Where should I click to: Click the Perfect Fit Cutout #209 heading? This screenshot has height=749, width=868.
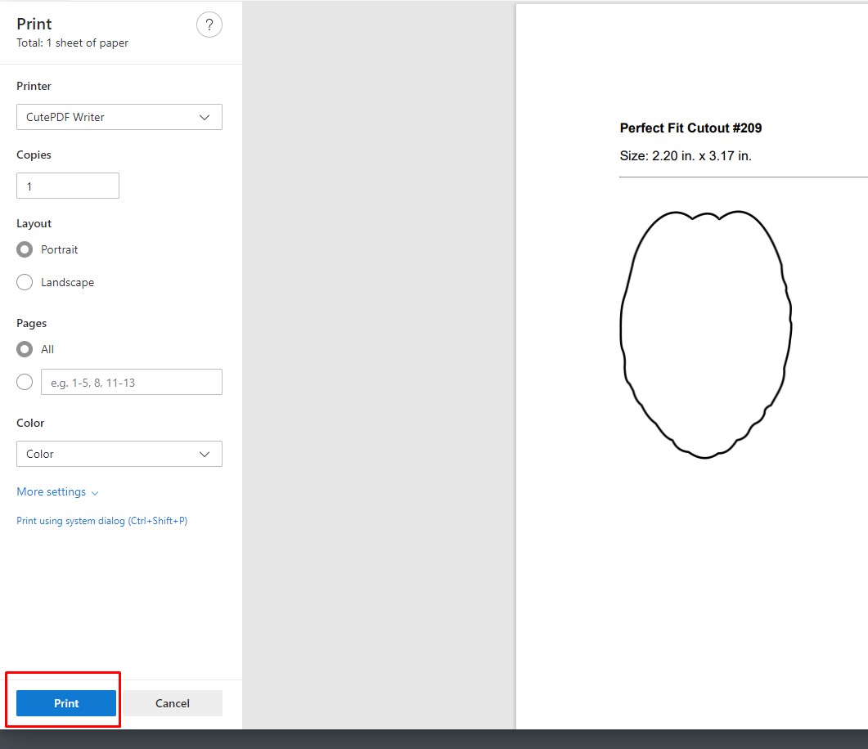[x=690, y=128]
